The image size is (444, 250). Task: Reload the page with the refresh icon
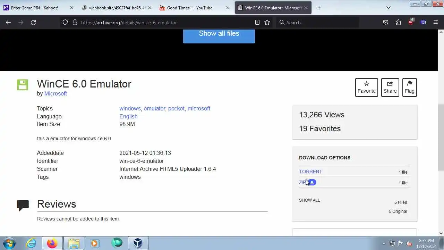coord(33,23)
